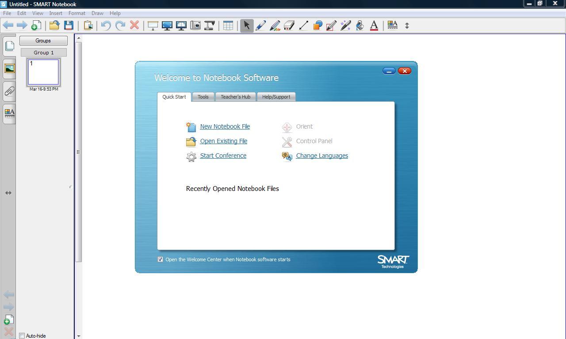Click the SMART Notebook title bar icon
Viewport: 566px width, 339px height.
(4, 4)
